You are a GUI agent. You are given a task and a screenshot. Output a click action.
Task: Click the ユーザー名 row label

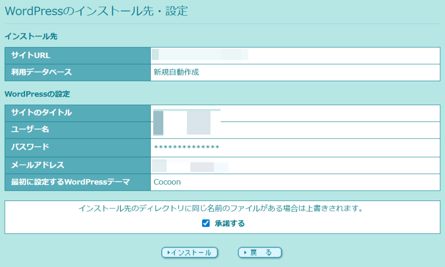pos(29,130)
